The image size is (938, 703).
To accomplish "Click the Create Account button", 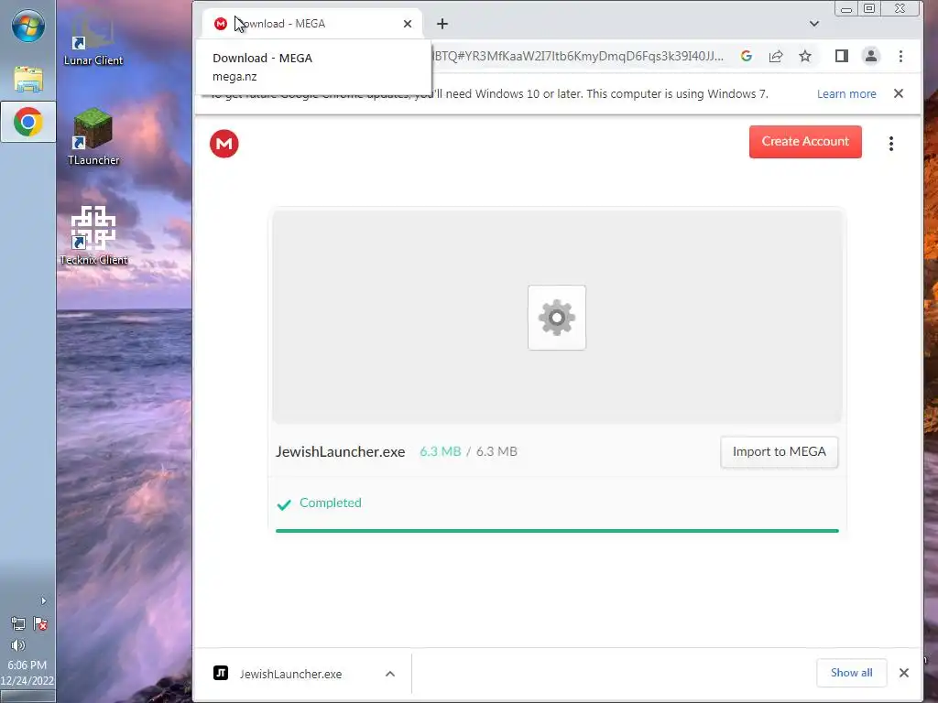I will [805, 142].
